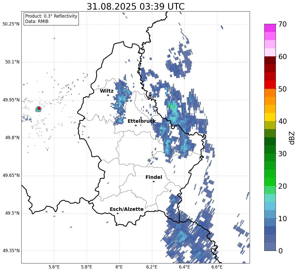Click the cross marker below Esch/Alzette
The image size is (298, 272).
pos(118,213)
